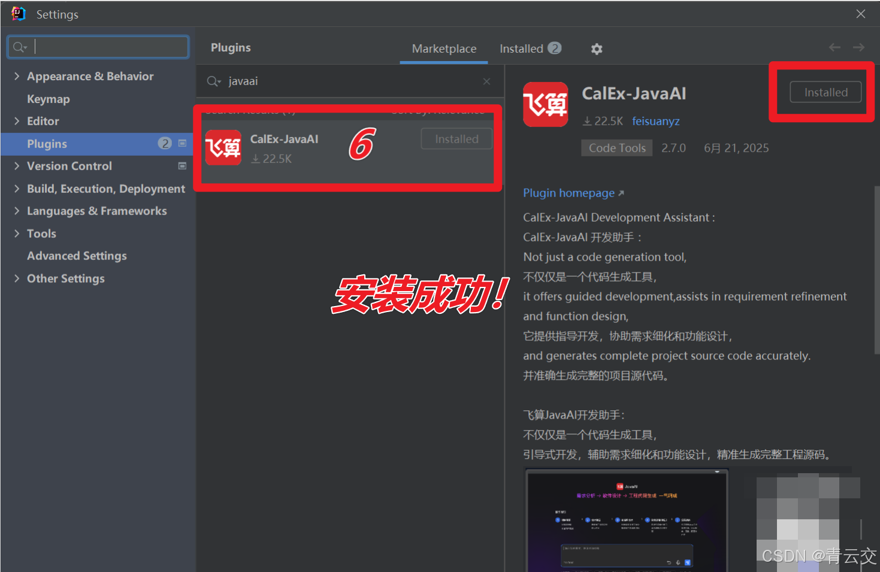This screenshot has width=880, height=572.
Task: Focus the settings search field
Action: [x=98, y=47]
